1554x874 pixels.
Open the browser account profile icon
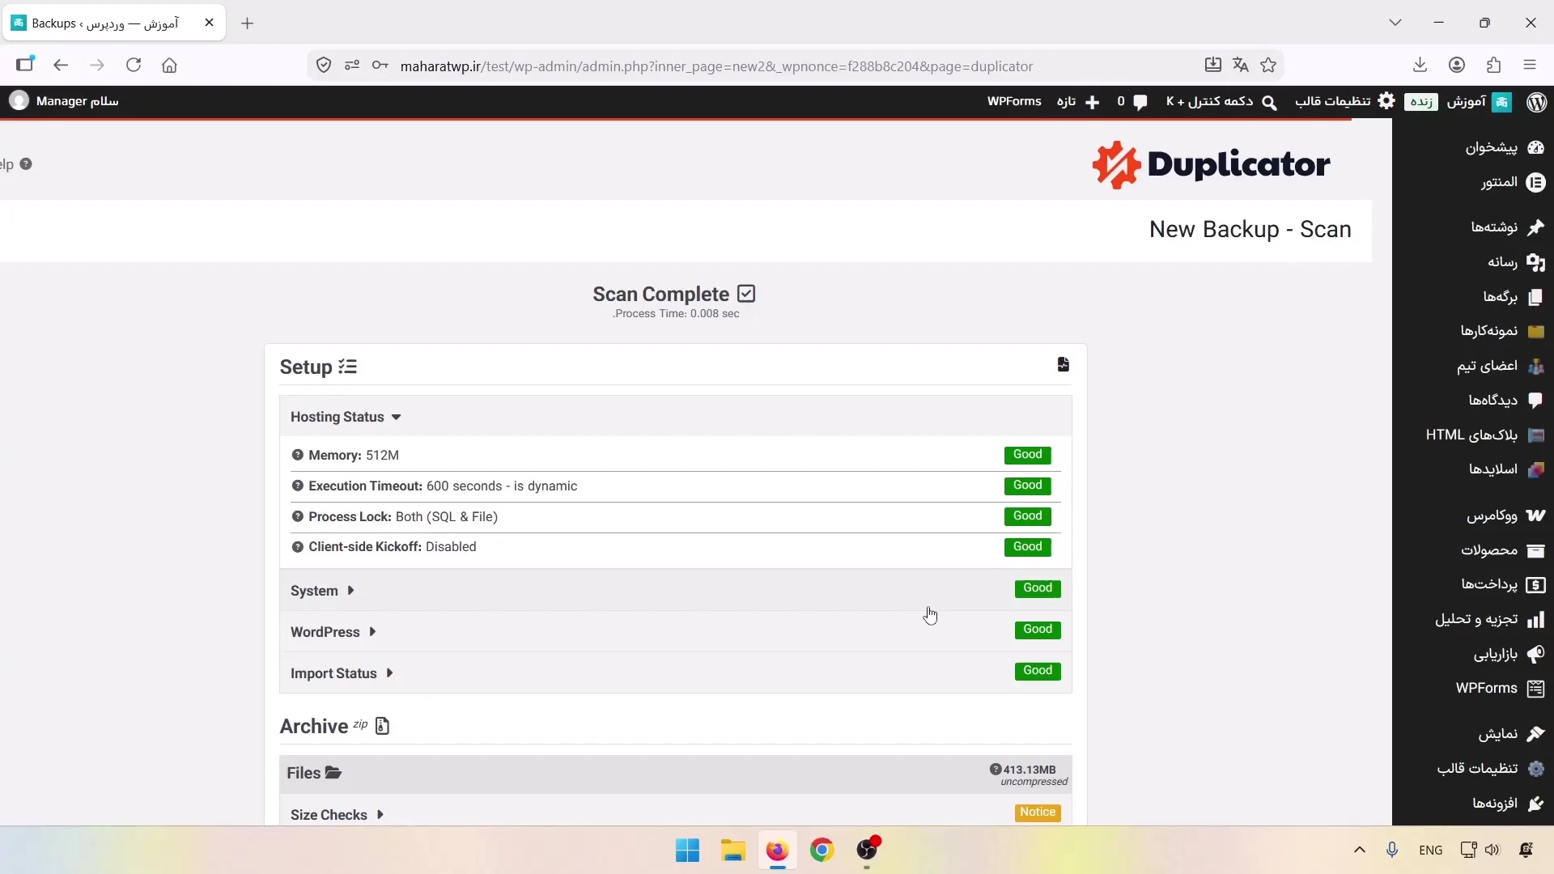(x=1457, y=66)
